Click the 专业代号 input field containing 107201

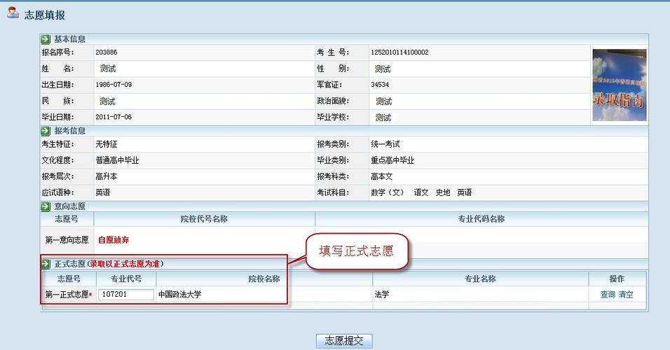point(125,294)
